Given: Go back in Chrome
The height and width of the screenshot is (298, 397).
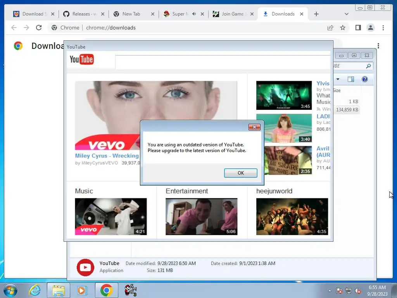Looking at the screenshot, I should click(x=14, y=28).
